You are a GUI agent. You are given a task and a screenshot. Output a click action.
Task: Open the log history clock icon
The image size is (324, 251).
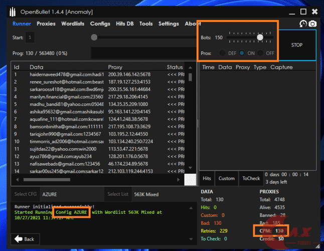[x=303, y=24]
